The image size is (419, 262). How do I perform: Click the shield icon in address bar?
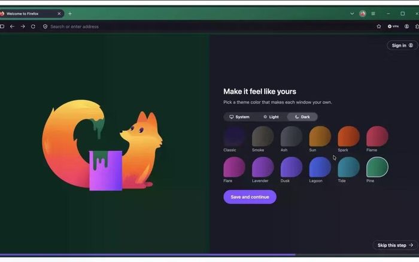pos(45,26)
